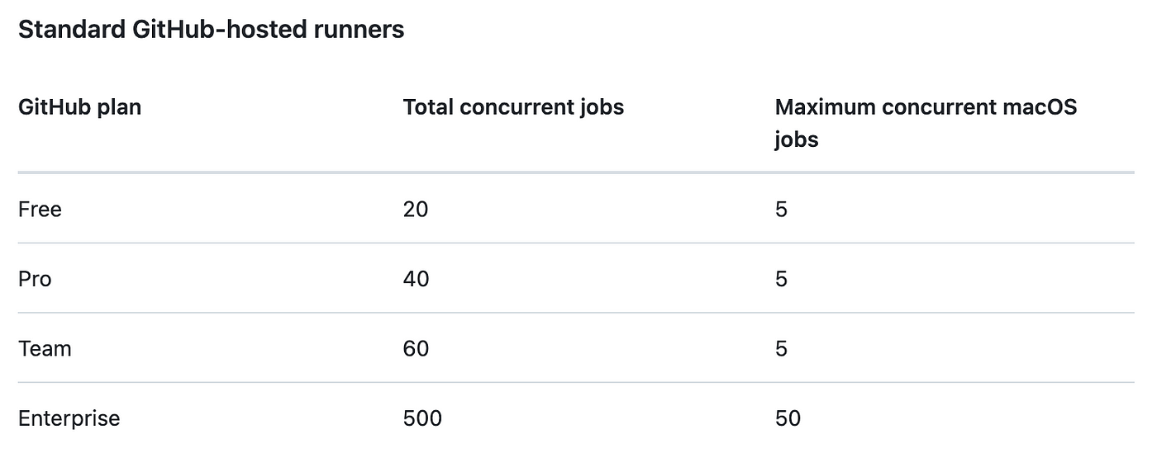Click the Standard GitHub-hosted runners heading
This screenshot has height=472, width=1157.
[211, 30]
